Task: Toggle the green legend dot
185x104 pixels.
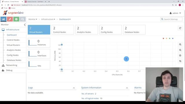Action: point(170,38)
